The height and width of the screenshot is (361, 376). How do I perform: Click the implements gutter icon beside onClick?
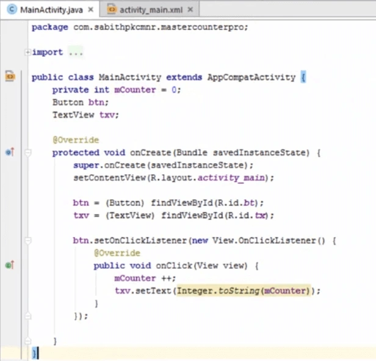(10, 265)
